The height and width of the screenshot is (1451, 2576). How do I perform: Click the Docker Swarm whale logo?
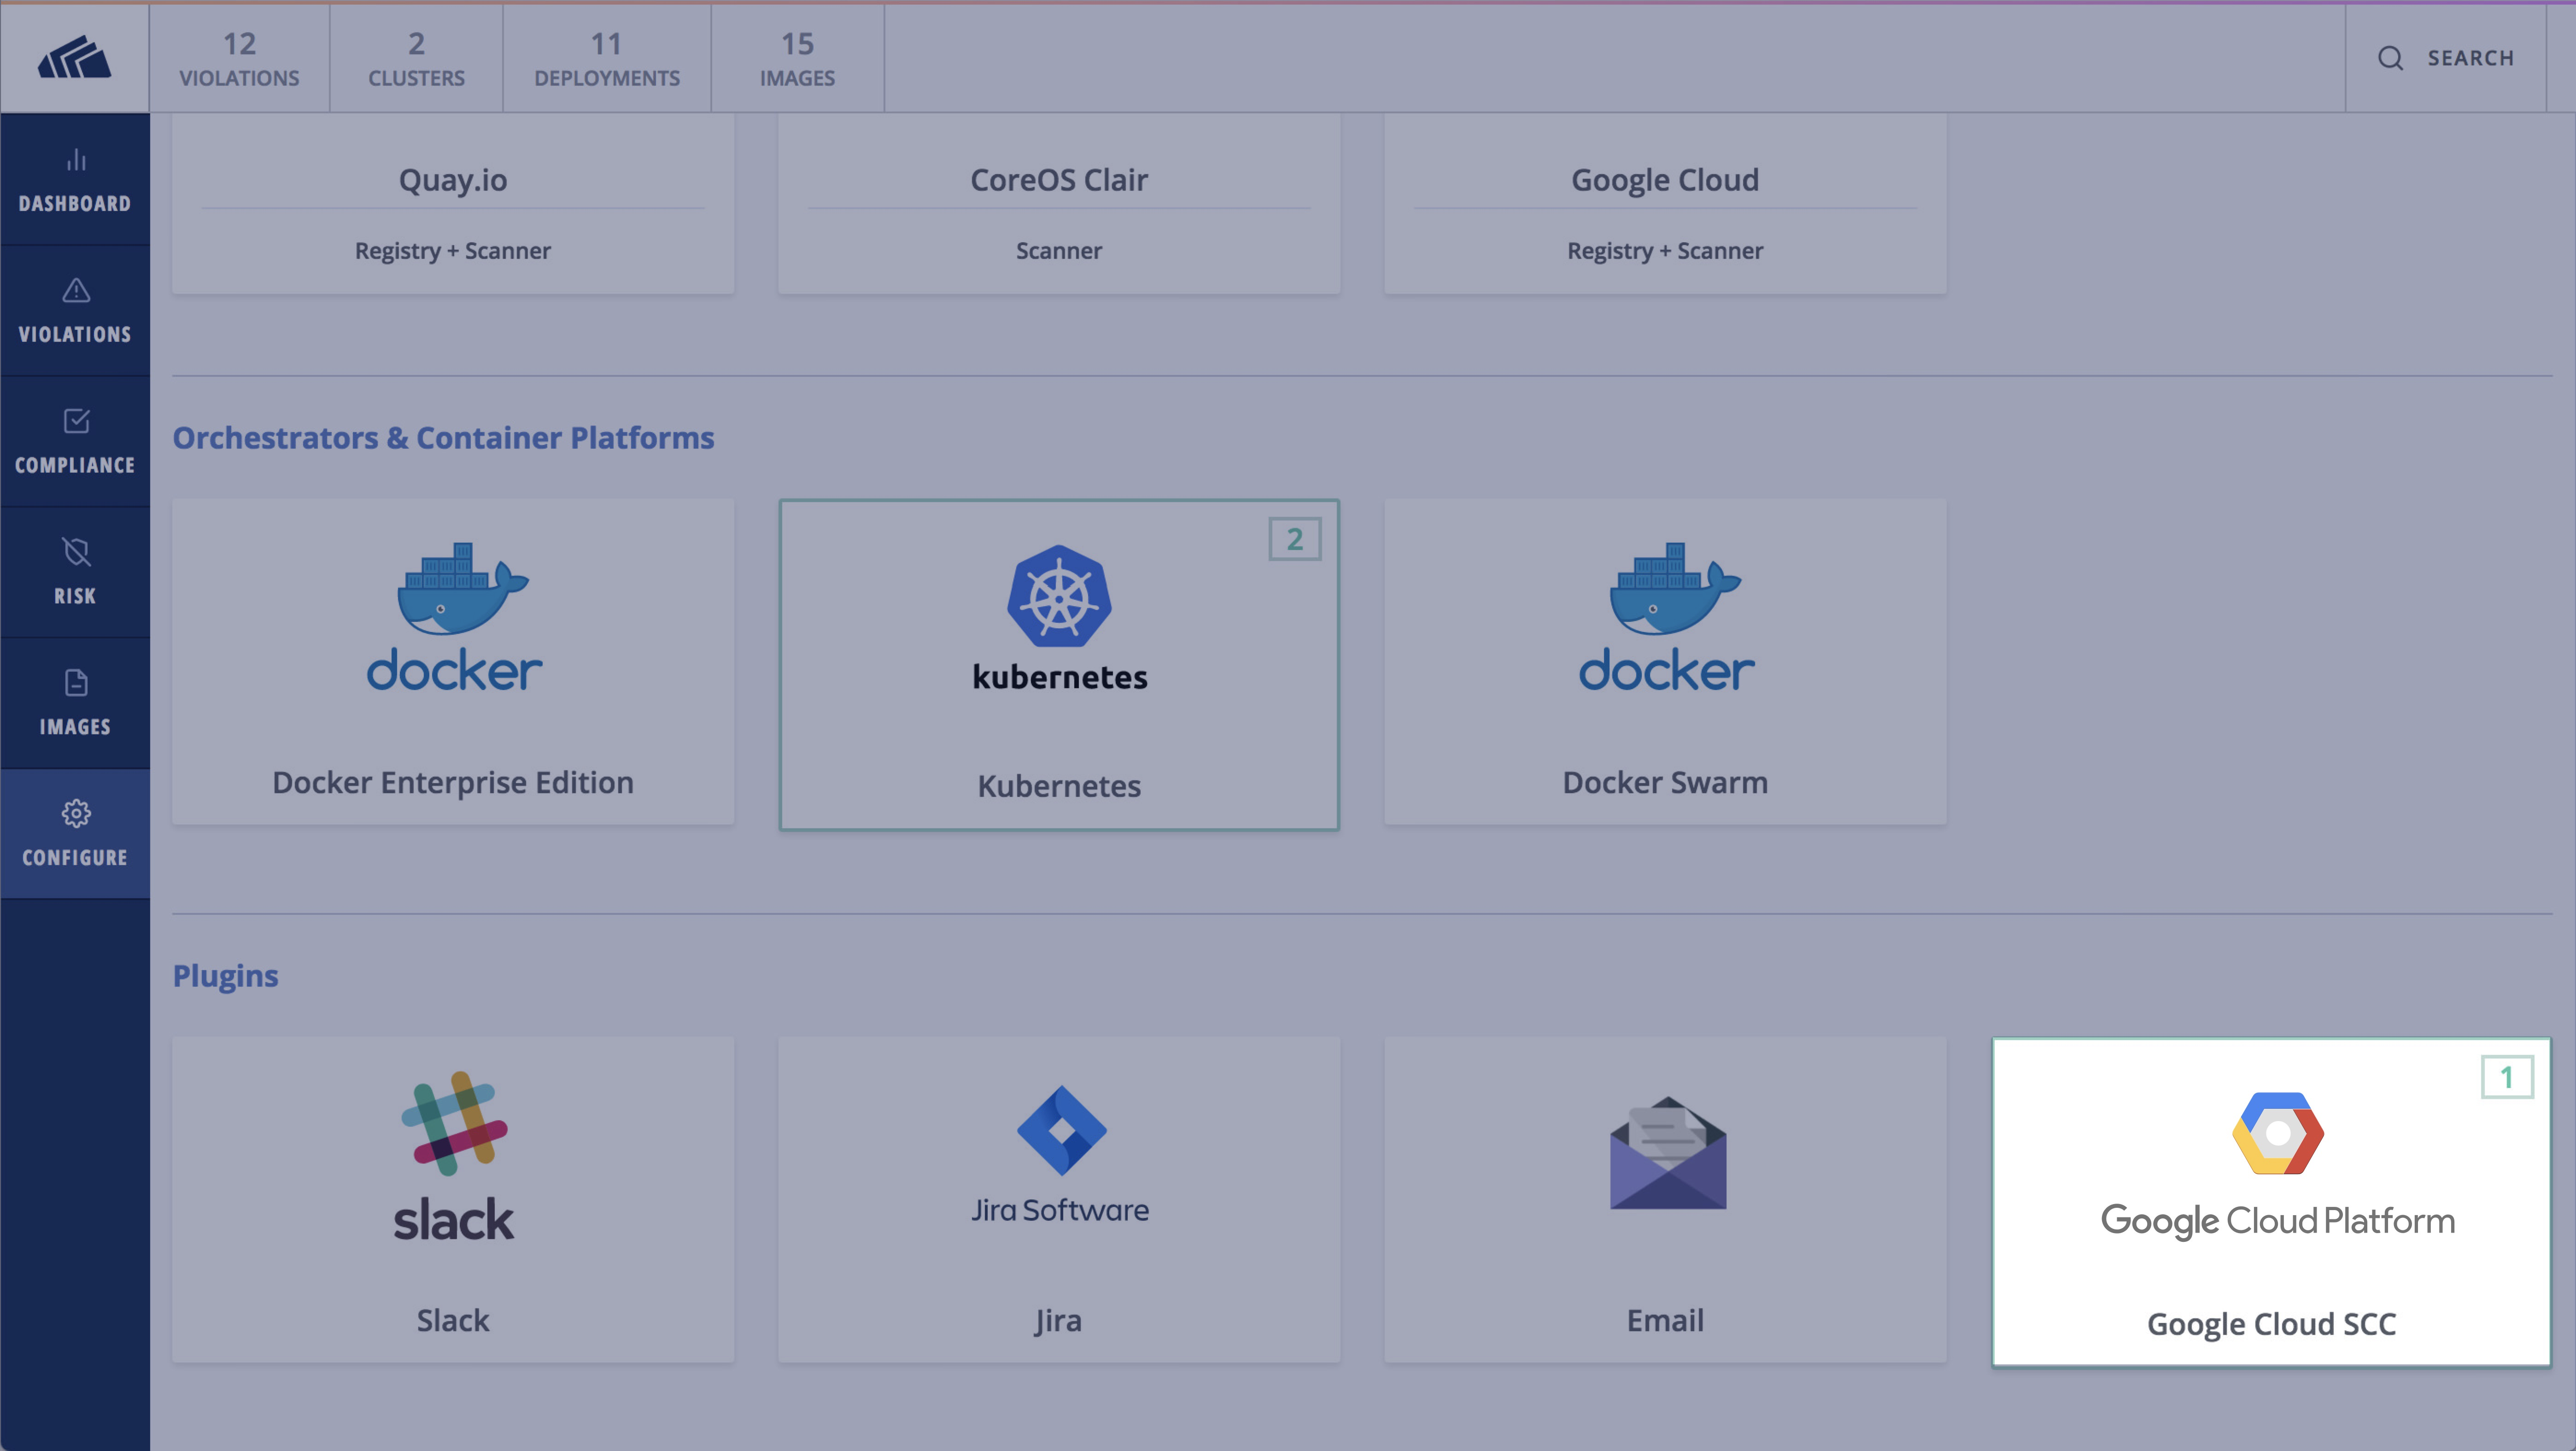pyautogui.click(x=1667, y=617)
